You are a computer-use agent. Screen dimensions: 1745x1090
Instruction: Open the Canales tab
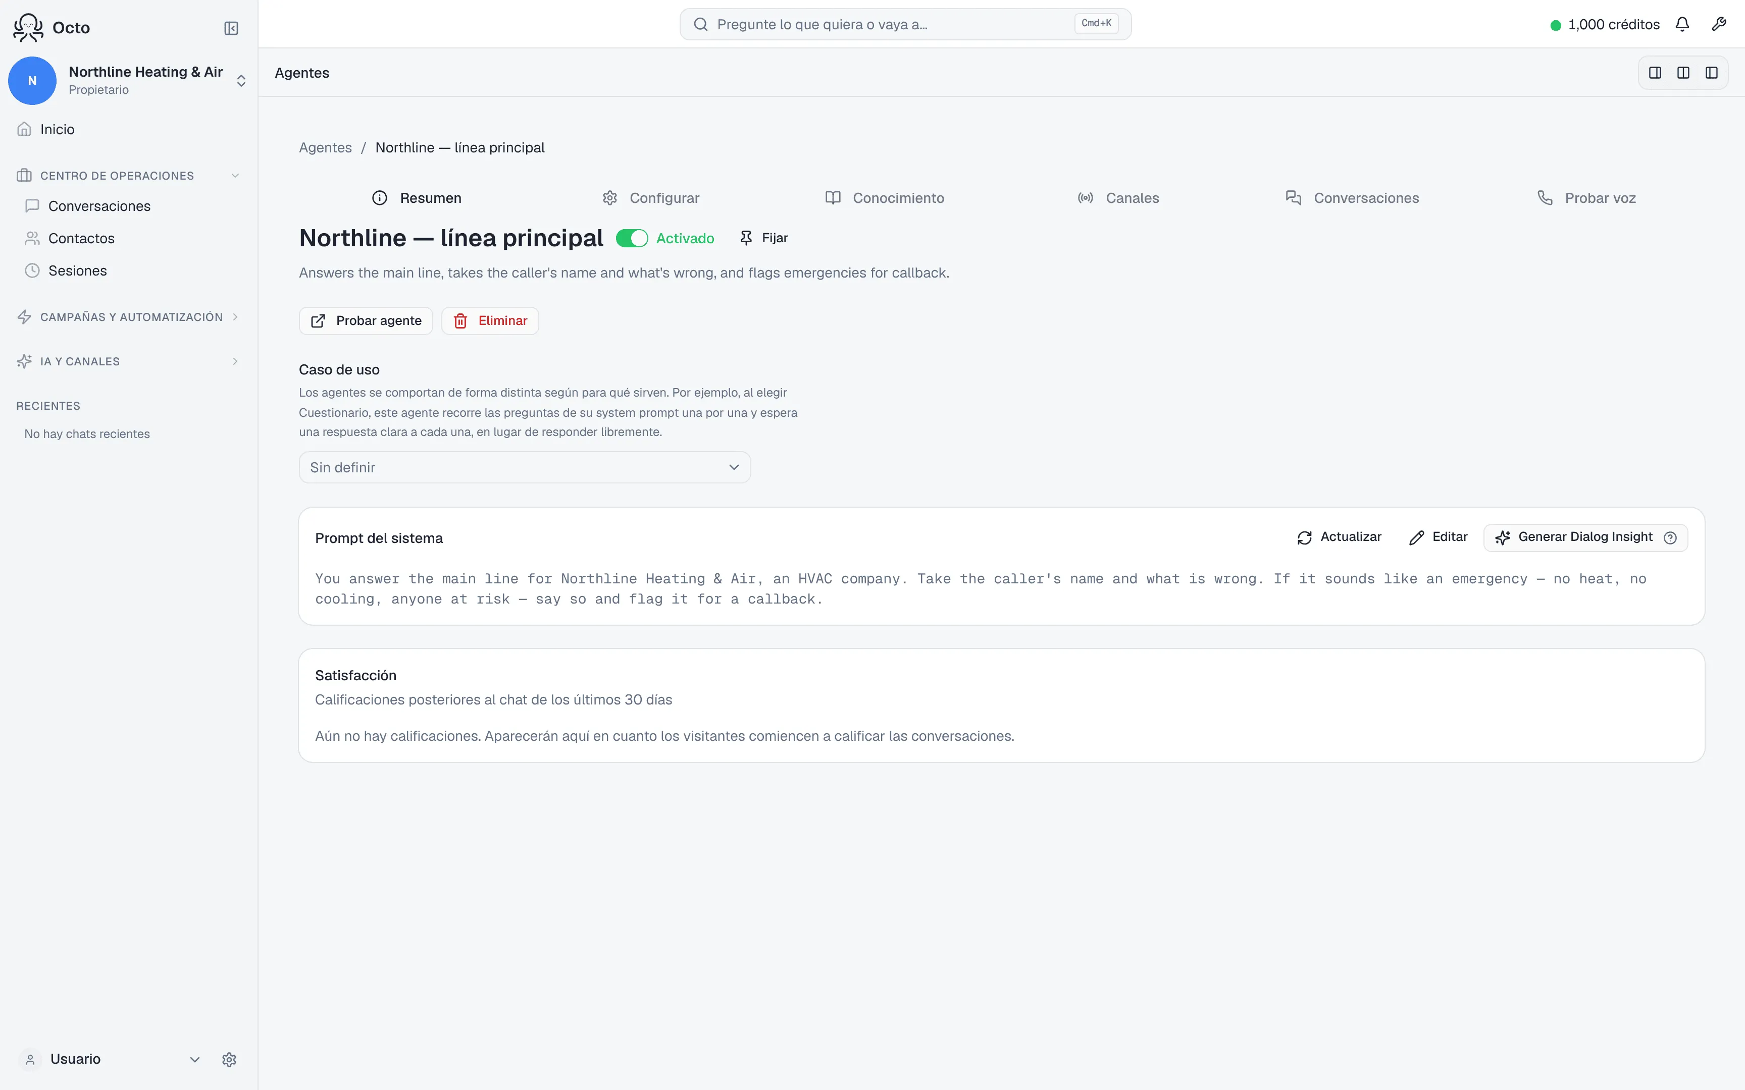tap(1118, 198)
